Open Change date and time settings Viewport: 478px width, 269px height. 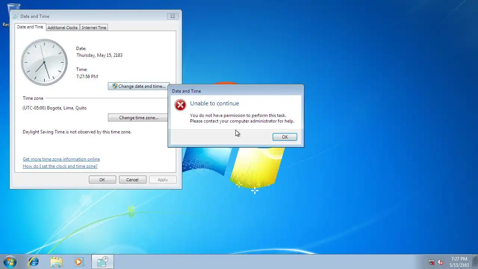(x=139, y=86)
